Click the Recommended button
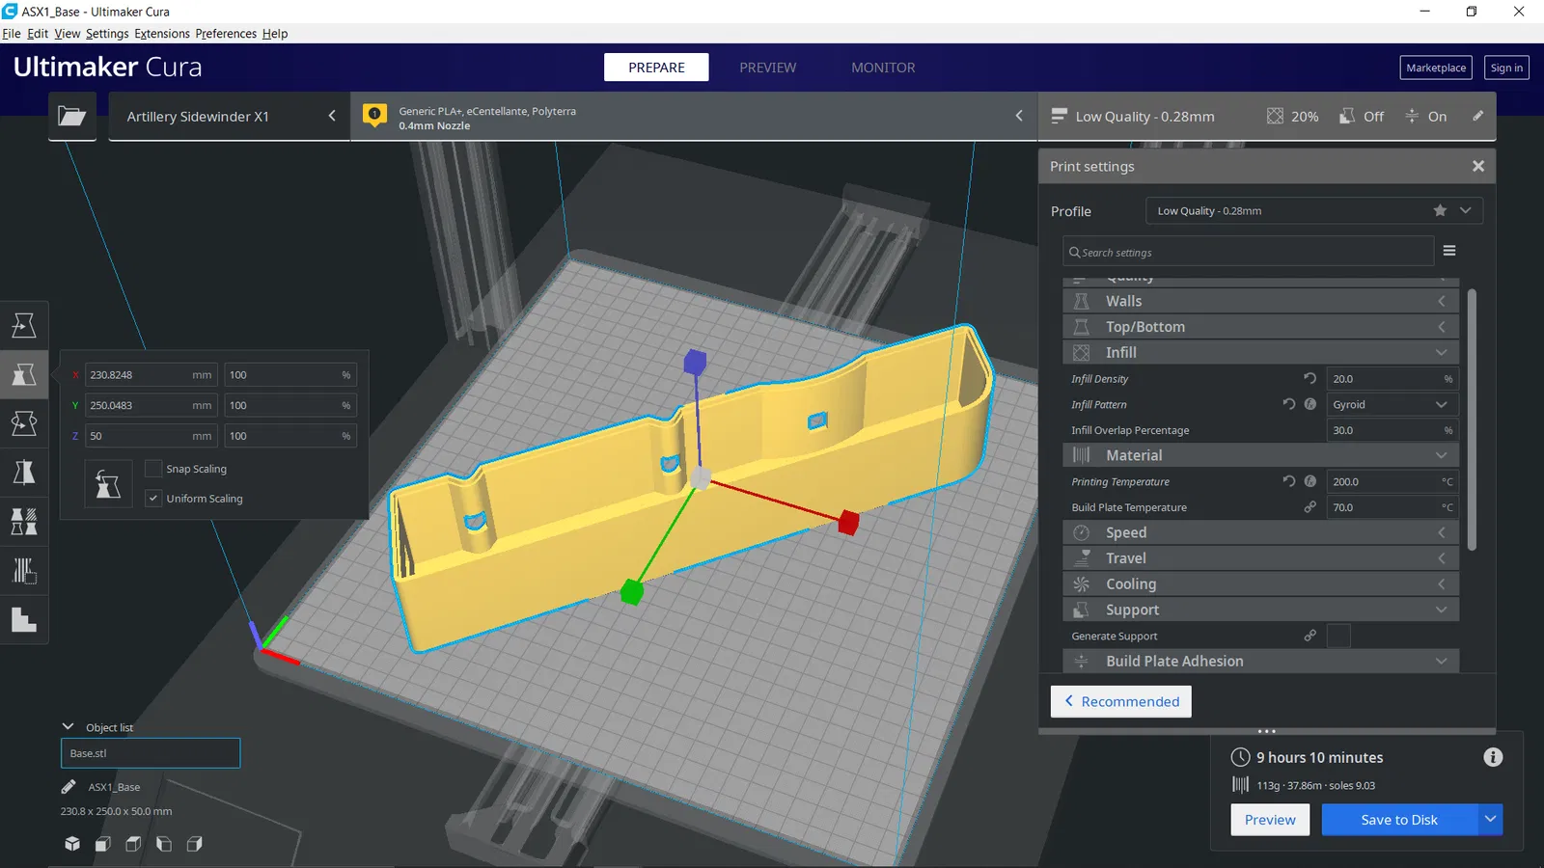 (1121, 701)
